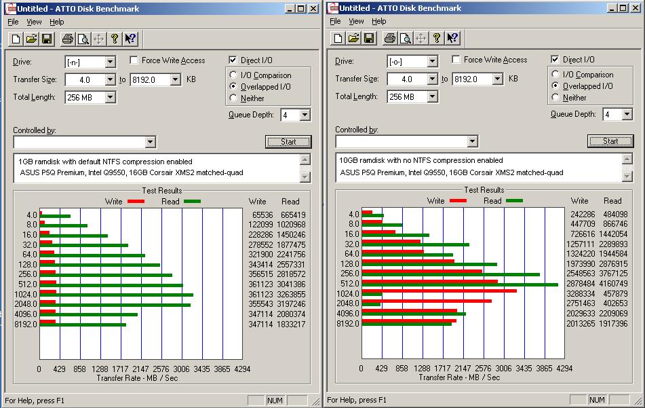Click the New document icon in left window
The image size is (645, 408).
[x=16, y=39]
